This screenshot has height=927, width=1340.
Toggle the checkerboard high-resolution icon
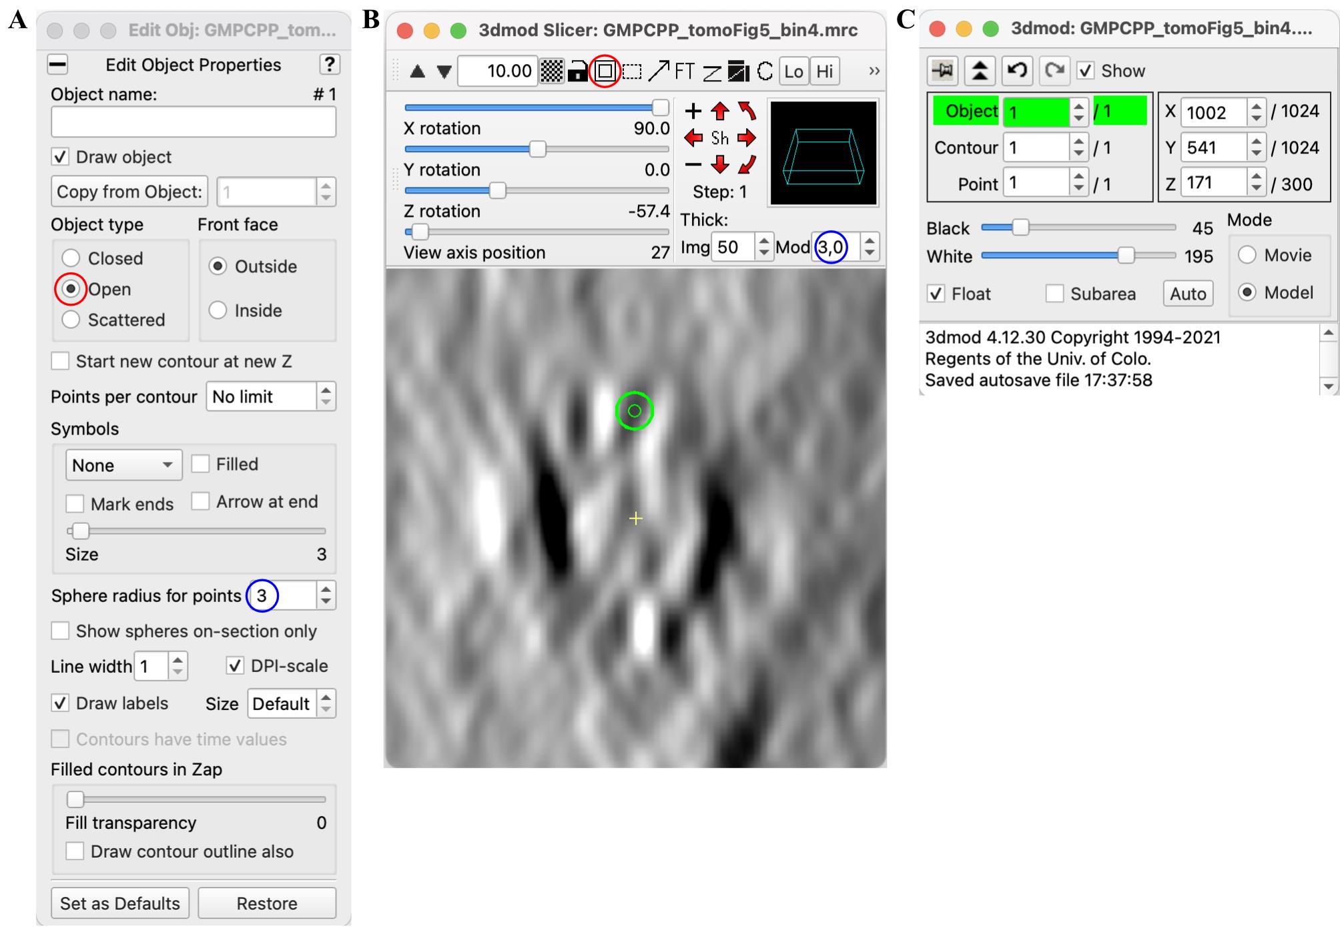pyautogui.click(x=552, y=71)
